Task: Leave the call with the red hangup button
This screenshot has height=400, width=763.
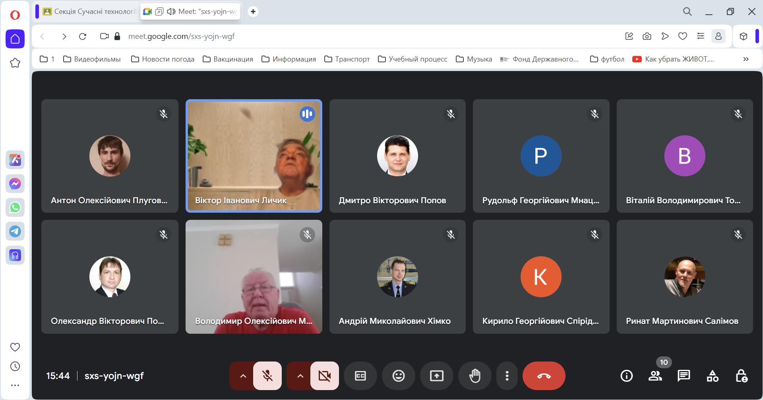Action: click(x=544, y=376)
